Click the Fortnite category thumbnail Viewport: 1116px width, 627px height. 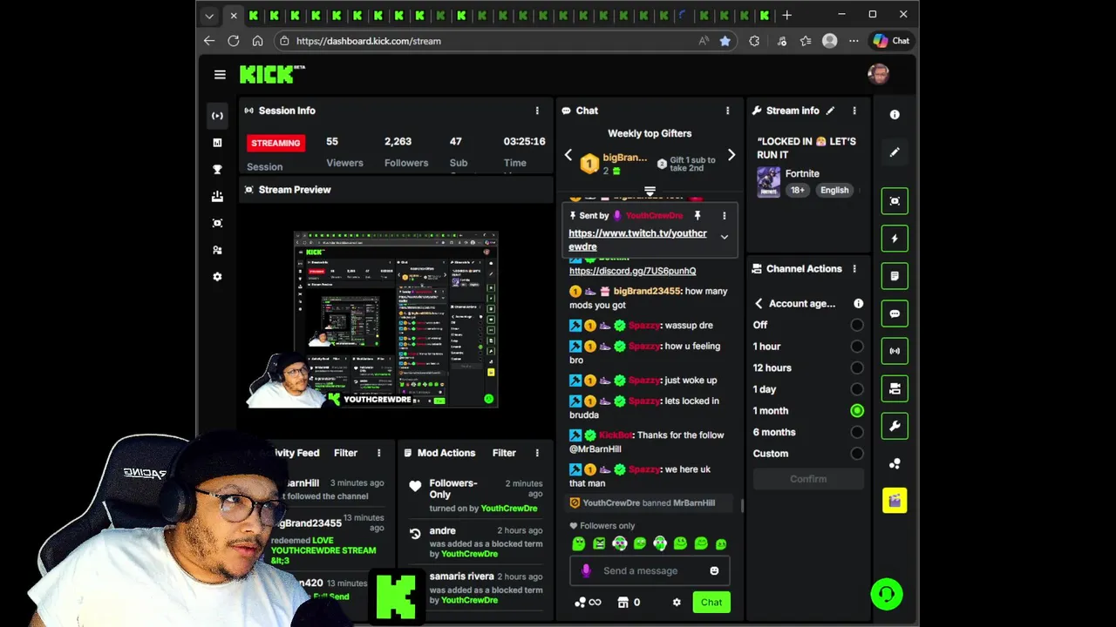(768, 182)
